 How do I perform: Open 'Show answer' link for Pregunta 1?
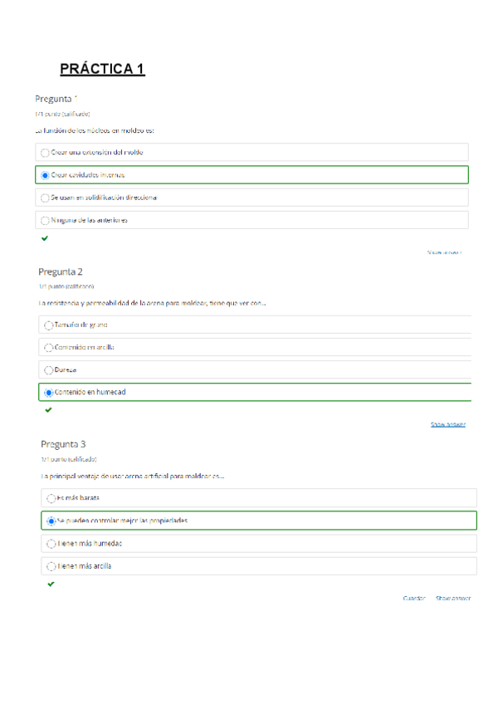coord(444,252)
